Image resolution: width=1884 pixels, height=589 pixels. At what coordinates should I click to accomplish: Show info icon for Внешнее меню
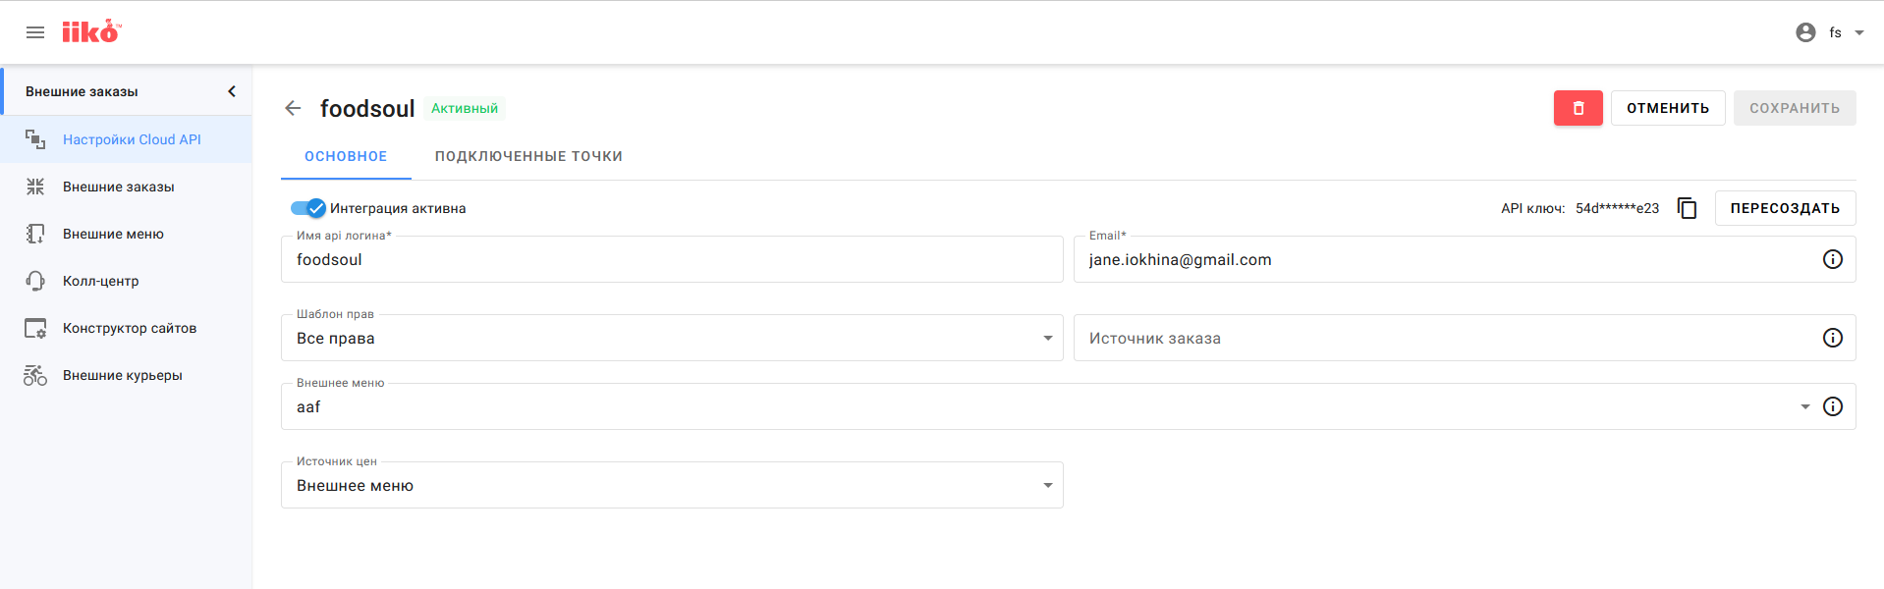[1832, 406]
